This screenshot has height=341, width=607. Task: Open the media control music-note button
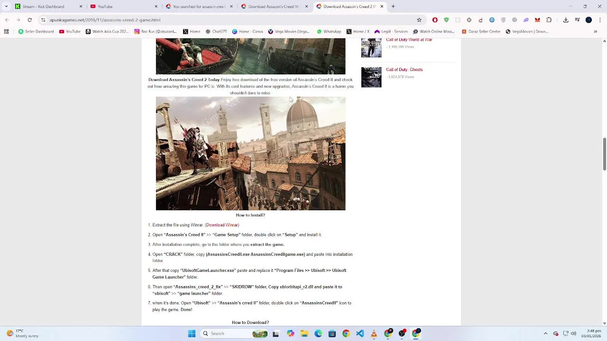(x=577, y=20)
